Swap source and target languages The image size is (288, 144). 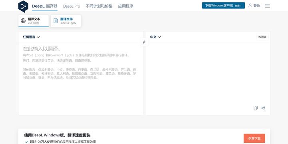tap(144, 42)
